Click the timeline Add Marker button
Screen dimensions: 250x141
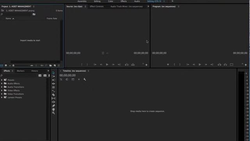79,79
